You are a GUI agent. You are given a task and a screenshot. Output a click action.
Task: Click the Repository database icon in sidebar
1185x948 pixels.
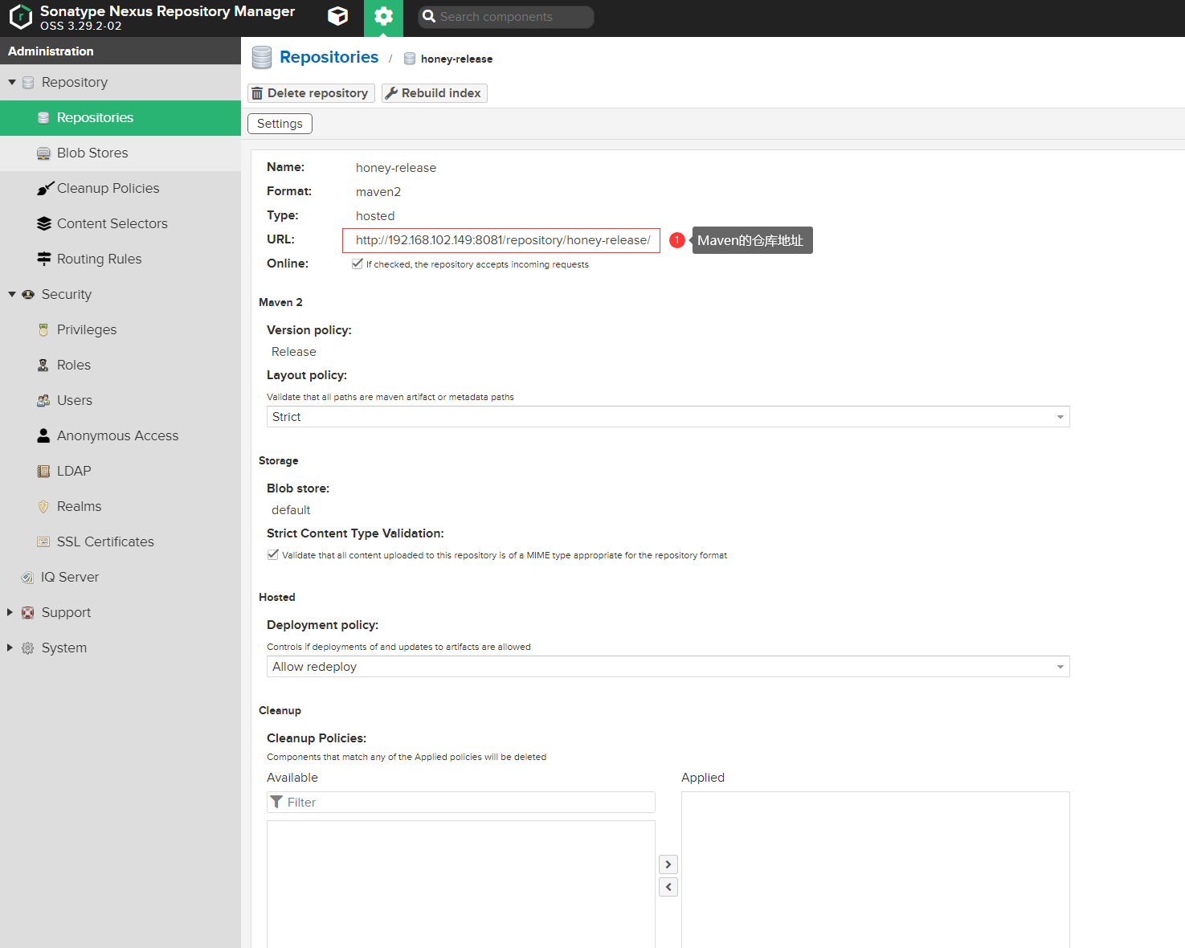click(28, 82)
